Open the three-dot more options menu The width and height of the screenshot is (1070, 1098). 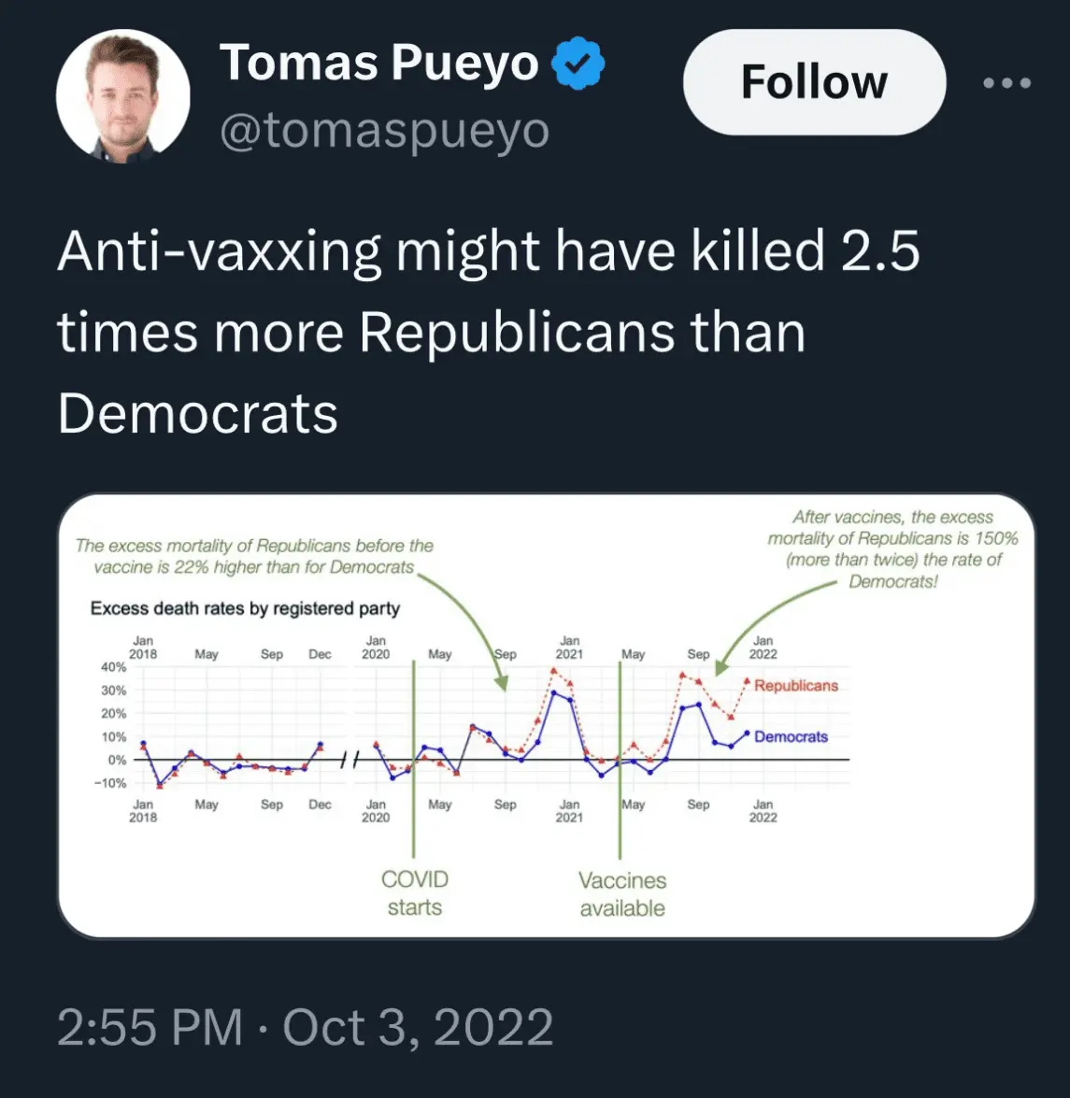click(1007, 83)
